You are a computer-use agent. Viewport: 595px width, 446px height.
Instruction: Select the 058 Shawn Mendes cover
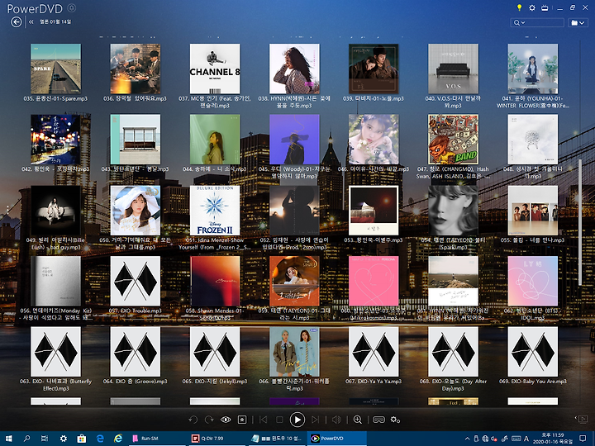click(x=215, y=281)
